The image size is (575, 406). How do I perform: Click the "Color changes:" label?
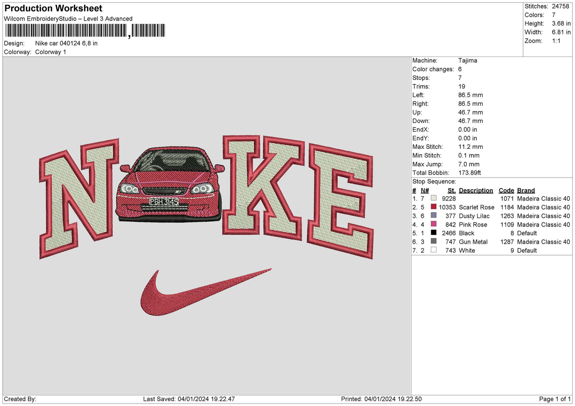(433, 69)
